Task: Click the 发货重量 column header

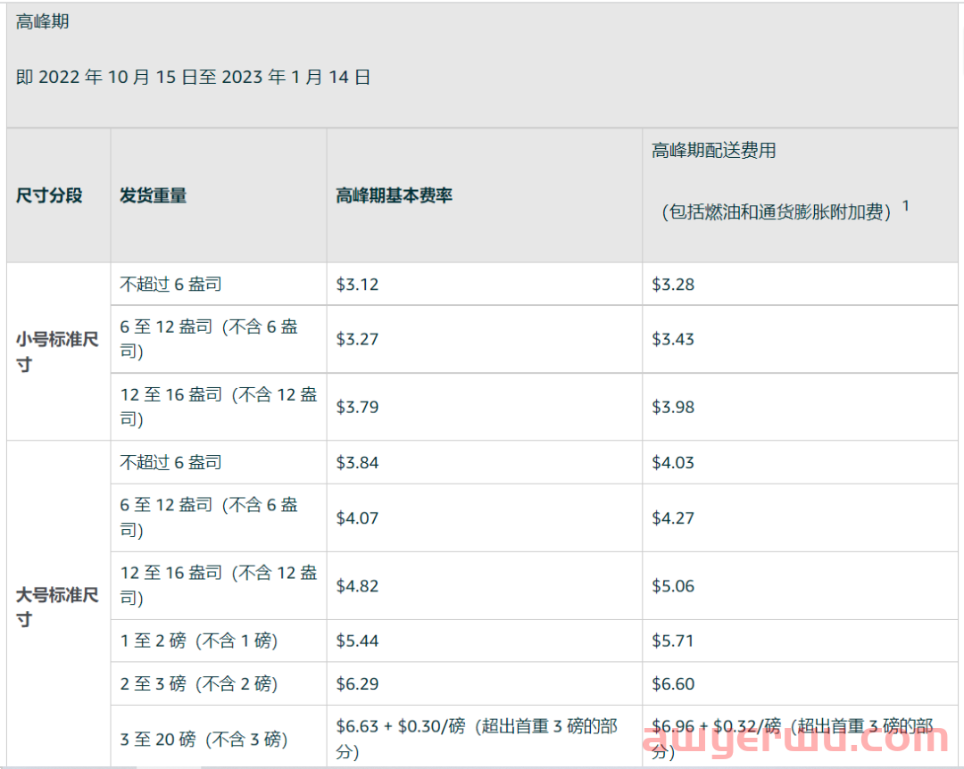Action: (x=154, y=195)
